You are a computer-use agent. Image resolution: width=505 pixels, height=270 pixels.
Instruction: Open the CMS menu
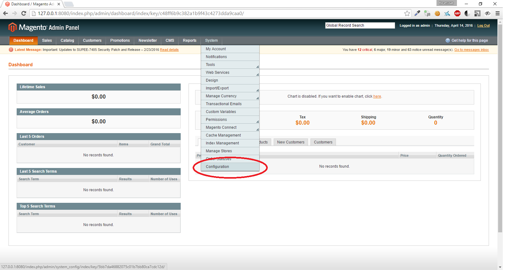pyautogui.click(x=170, y=40)
